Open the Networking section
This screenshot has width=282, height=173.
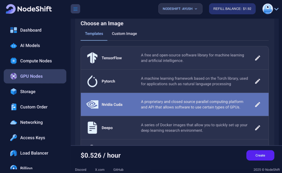click(x=31, y=123)
